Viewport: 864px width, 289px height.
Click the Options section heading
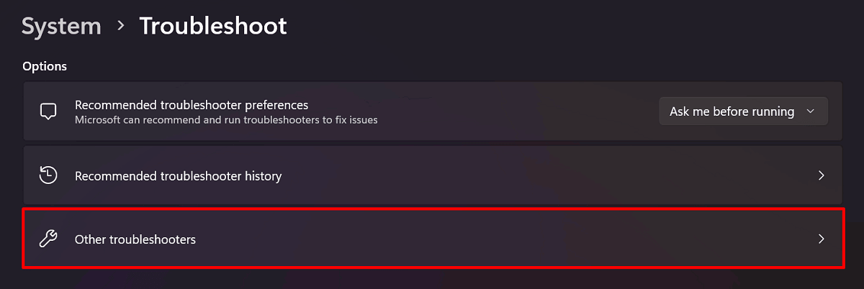pos(45,66)
